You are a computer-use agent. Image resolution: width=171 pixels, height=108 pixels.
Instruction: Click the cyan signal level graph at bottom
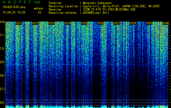click(x=87, y=107)
